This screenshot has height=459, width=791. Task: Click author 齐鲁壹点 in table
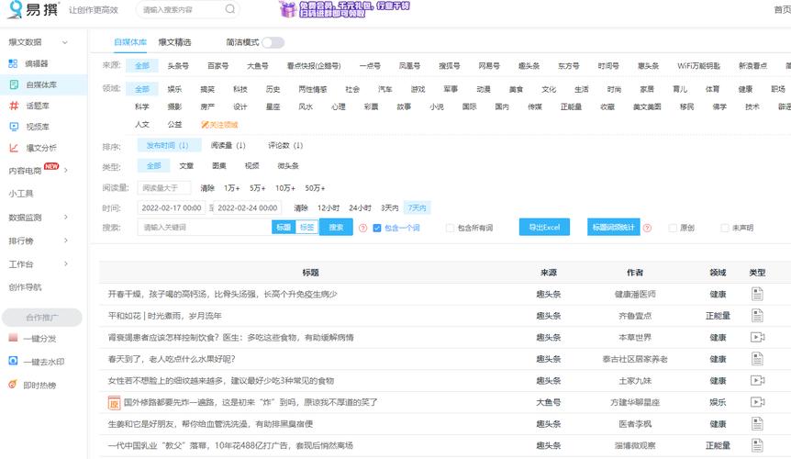[635, 316]
